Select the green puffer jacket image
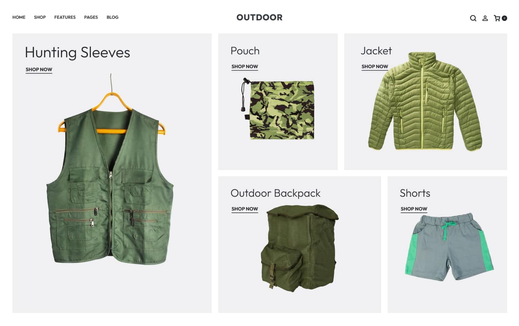The width and height of the screenshot is (519, 326). click(x=425, y=101)
